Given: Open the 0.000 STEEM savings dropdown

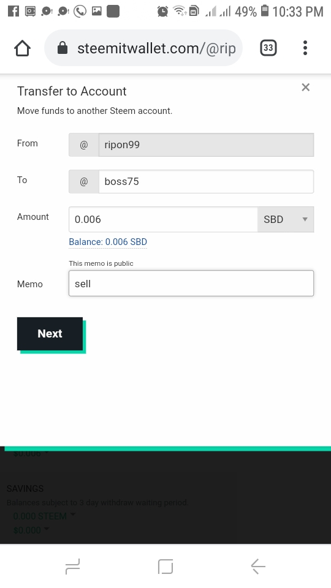Looking at the screenshot, I should 44,516.
